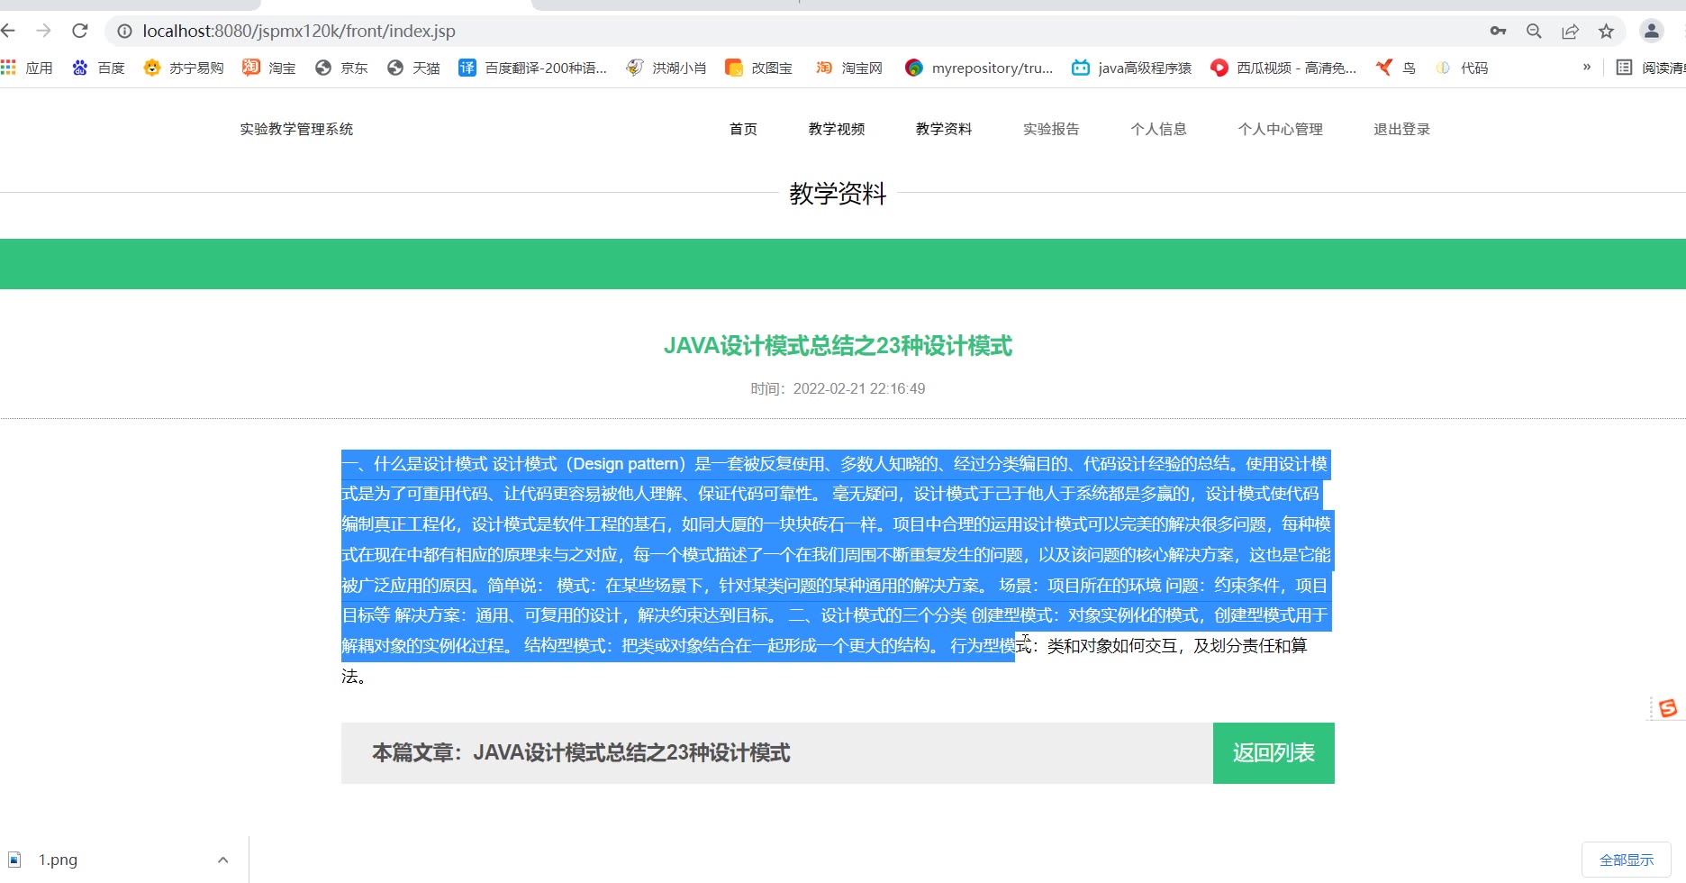Screen dimensions: 1686x883
Task: Expand the 1.png download options arrow
Action: [x=223, y=860]
